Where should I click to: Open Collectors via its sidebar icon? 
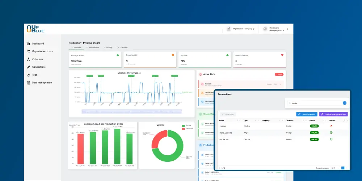pos(29,59)
